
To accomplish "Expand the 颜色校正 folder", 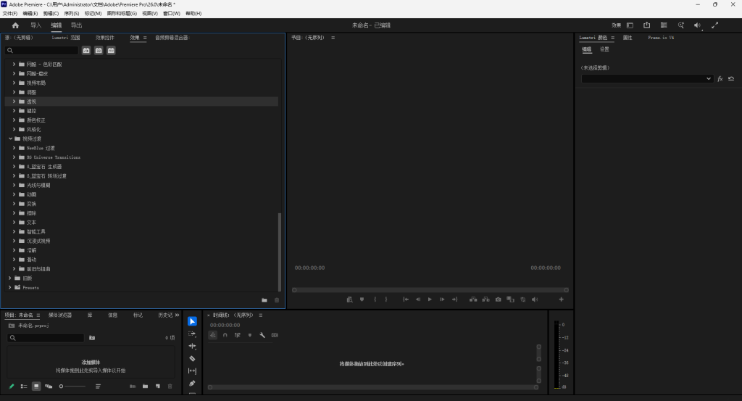I will coord(14,120).
